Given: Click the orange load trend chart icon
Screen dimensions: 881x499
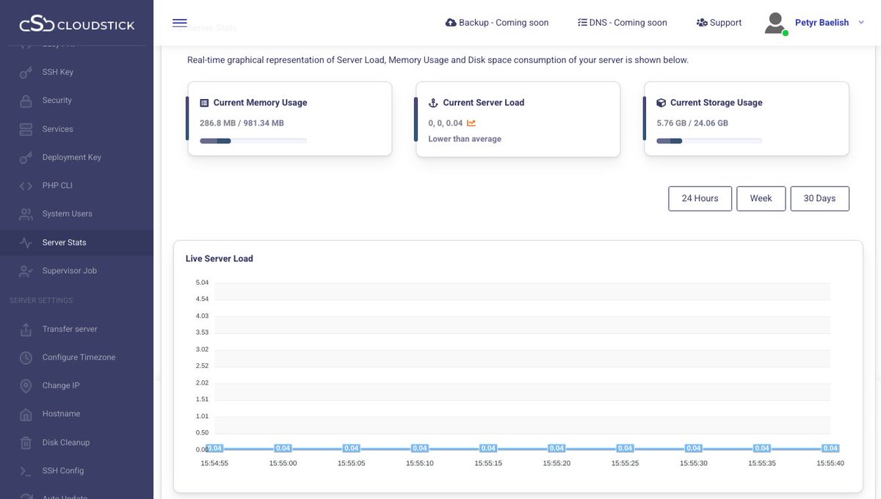Looking at the screenshot, I should pyautogui.click(x=471, y=123).
